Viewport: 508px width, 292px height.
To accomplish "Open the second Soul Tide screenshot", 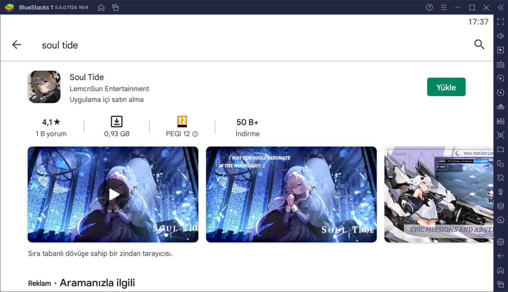I will click(291, 195).
